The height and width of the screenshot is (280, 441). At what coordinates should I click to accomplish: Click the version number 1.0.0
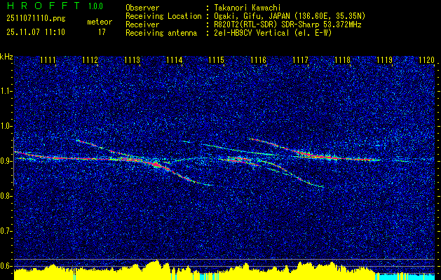[95, 6]
